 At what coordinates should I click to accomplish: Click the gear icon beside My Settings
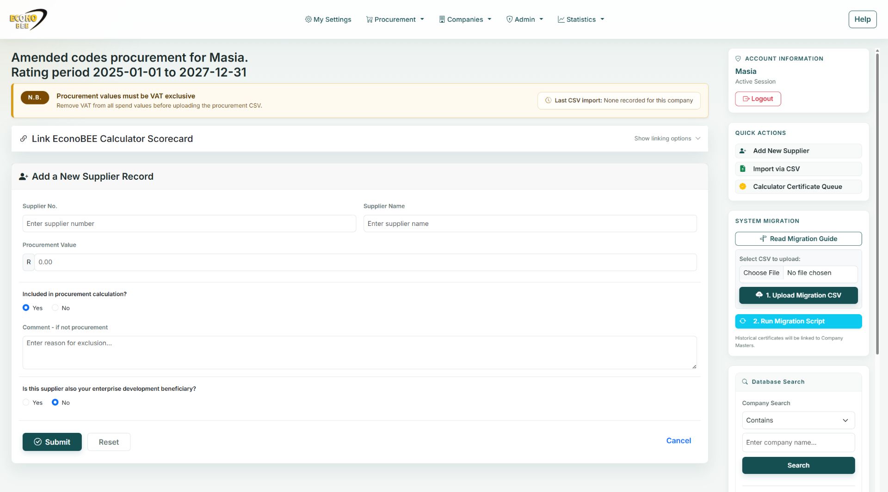pos(308,19)
